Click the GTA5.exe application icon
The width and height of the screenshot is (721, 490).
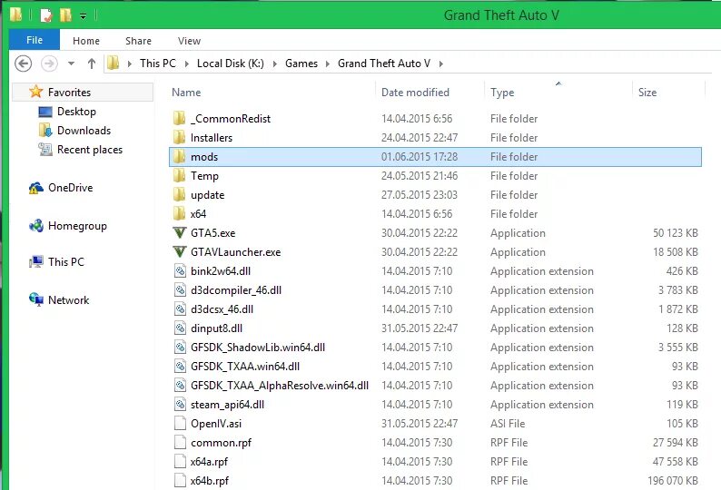coord(179,233)
